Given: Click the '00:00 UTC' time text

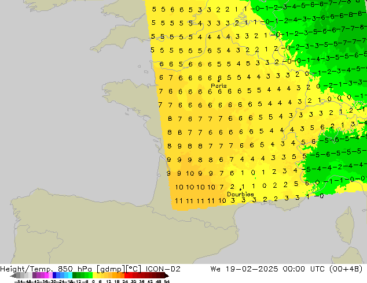Looking at the screenshot, I should (303, 269).
